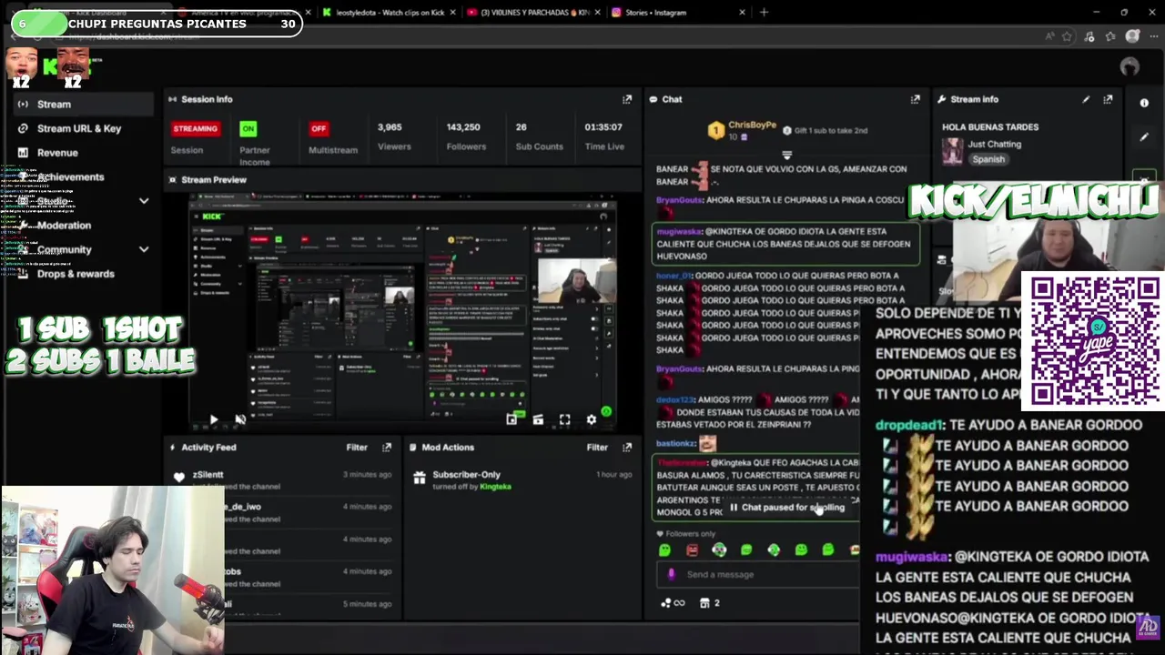
Task: Click the 01:35:07 Time Live stat
Action: [x=603, y=136]
